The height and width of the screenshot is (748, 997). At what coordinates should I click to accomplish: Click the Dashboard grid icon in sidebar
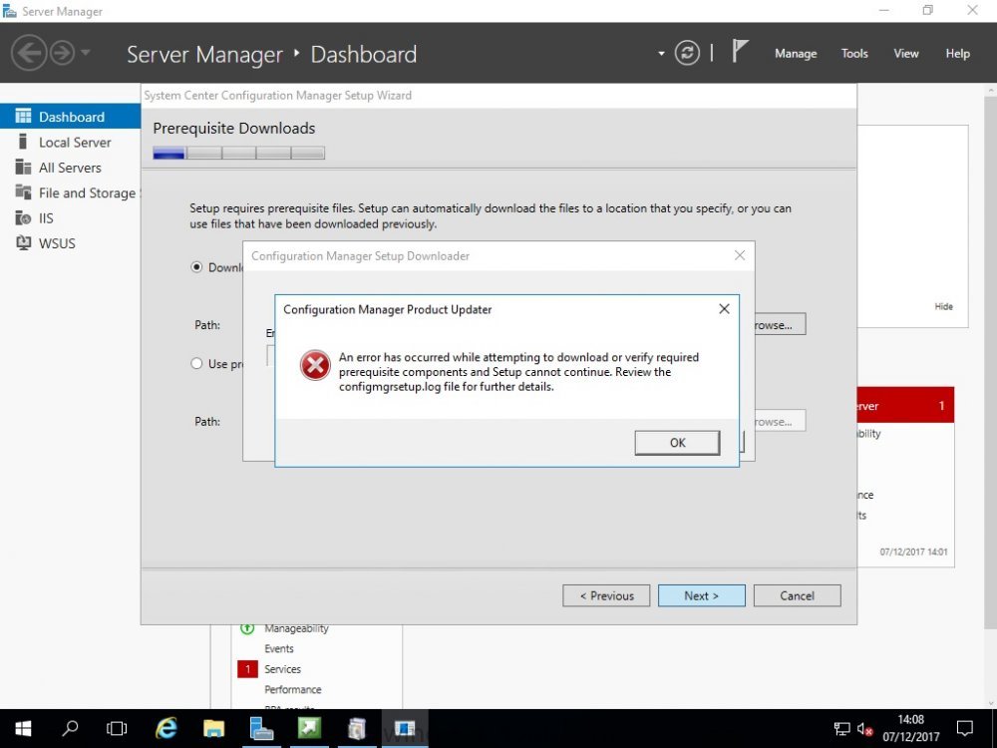(x=23, y=116)
